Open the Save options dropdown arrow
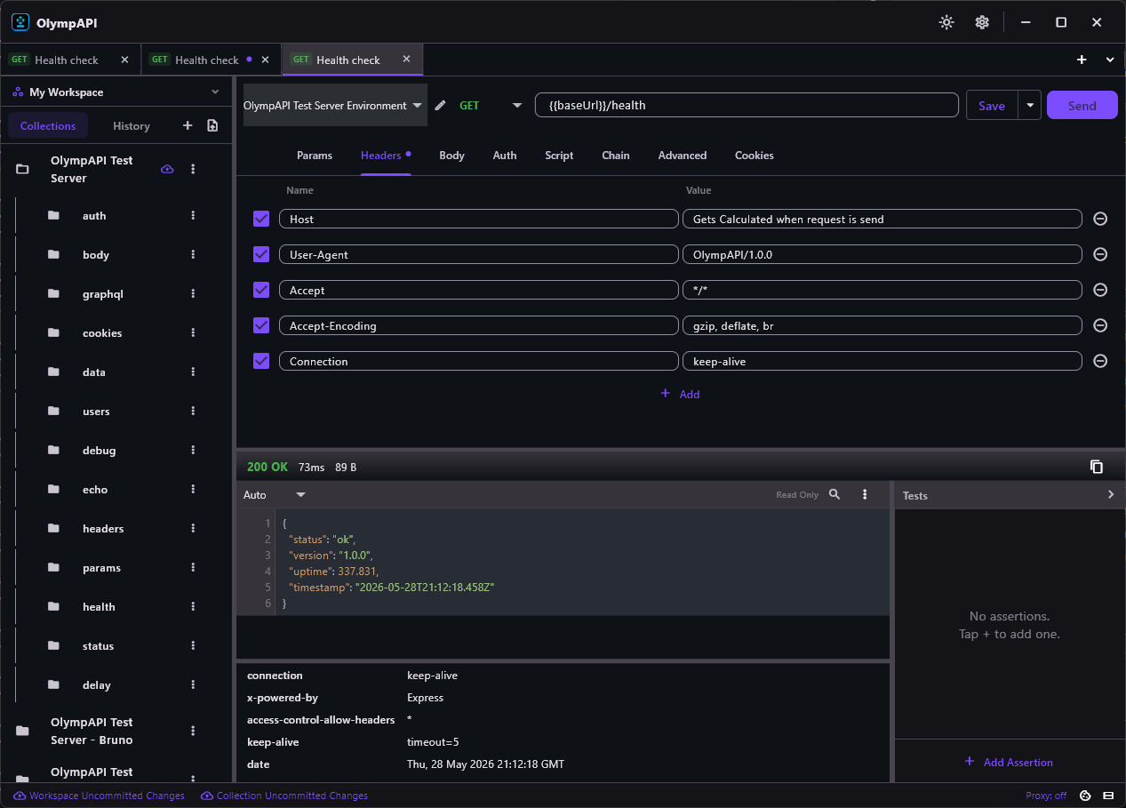Viewport: 1126px width, 808px height. coord(1029,105)
